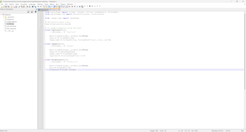The width and height of the screenshot is (246, 132).
Task: Toggle Show All Characters toolbar icon
Action: coord(52,6)
